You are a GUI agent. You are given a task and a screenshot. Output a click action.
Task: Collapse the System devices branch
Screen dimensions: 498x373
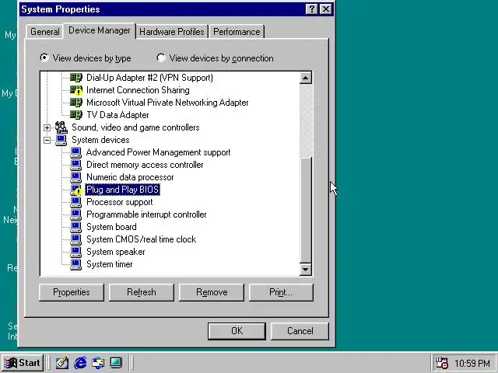click(x=47, y=140)
